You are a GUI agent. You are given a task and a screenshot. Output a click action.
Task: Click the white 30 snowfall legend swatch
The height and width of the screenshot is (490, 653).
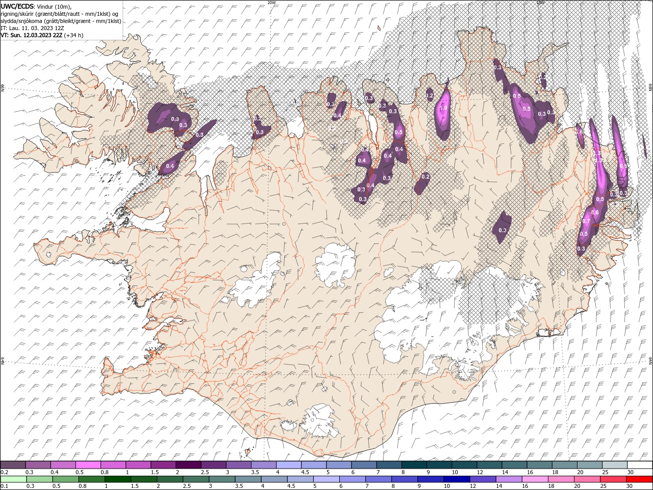[x=640, y=464]
